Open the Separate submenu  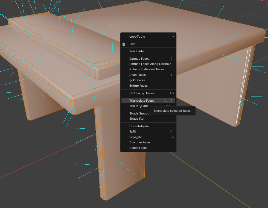[x=148, y=137]
